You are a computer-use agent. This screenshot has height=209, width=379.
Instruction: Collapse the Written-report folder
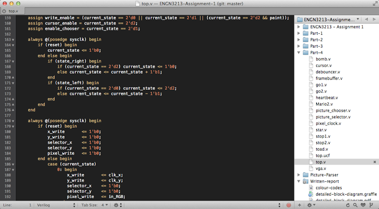(x=299, y=181)
